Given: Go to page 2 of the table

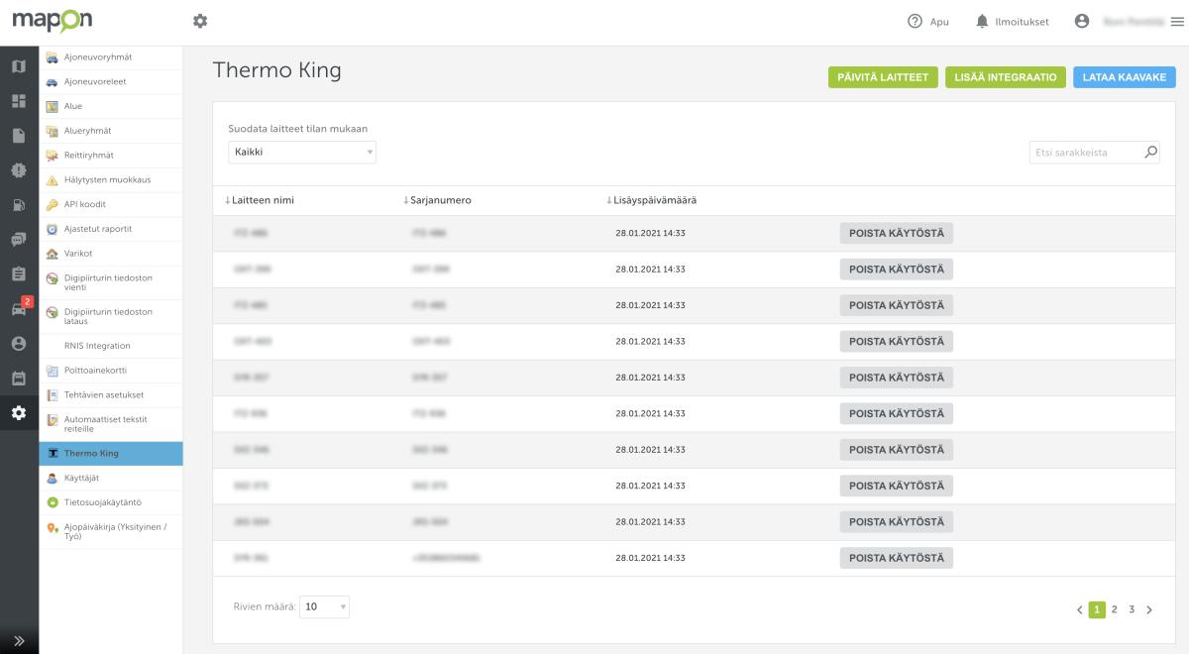Looking at the screenshot, I should click(x=1115, y=609).
